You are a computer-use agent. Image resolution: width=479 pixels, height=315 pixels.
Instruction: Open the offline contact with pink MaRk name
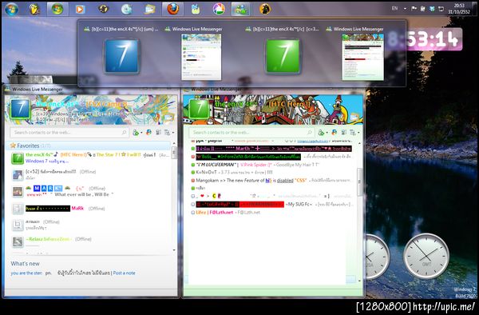click(x=90, y=208)
